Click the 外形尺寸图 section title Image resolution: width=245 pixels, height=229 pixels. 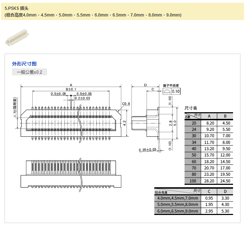[x=24, y=64]
